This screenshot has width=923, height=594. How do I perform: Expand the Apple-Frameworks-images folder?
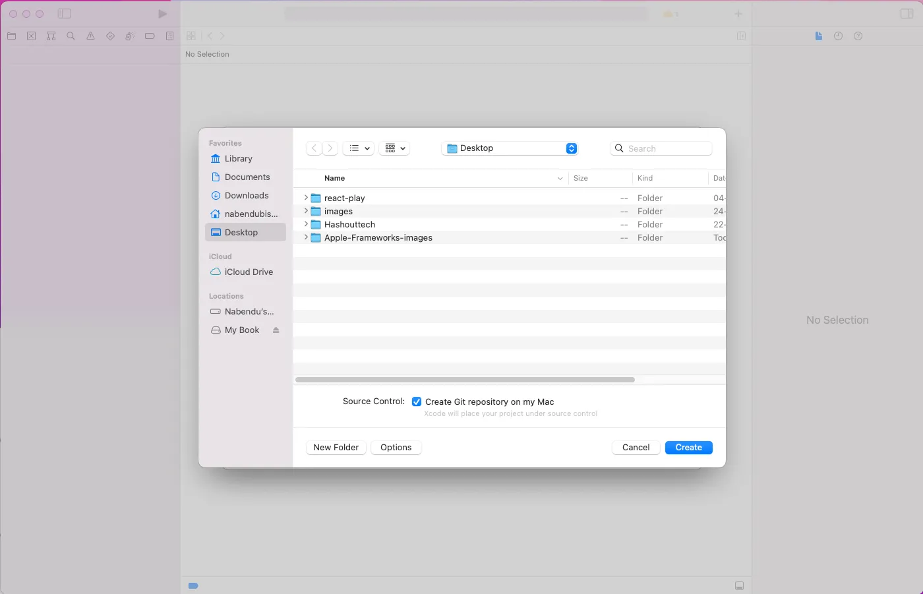click(306, 237)
